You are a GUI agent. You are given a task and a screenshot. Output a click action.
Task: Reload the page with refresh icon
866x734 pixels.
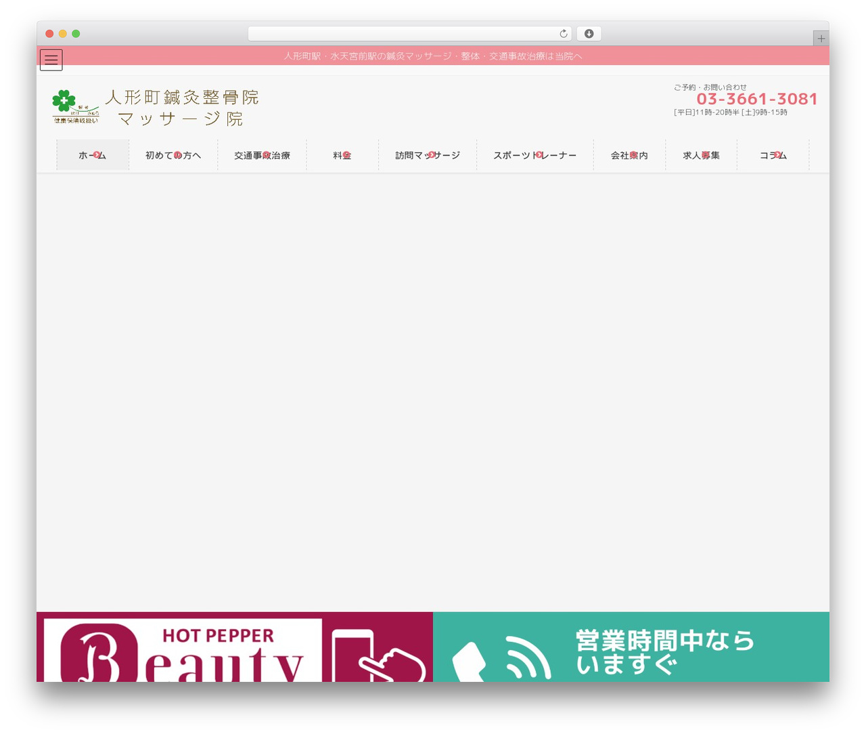[x=564, y=34]
